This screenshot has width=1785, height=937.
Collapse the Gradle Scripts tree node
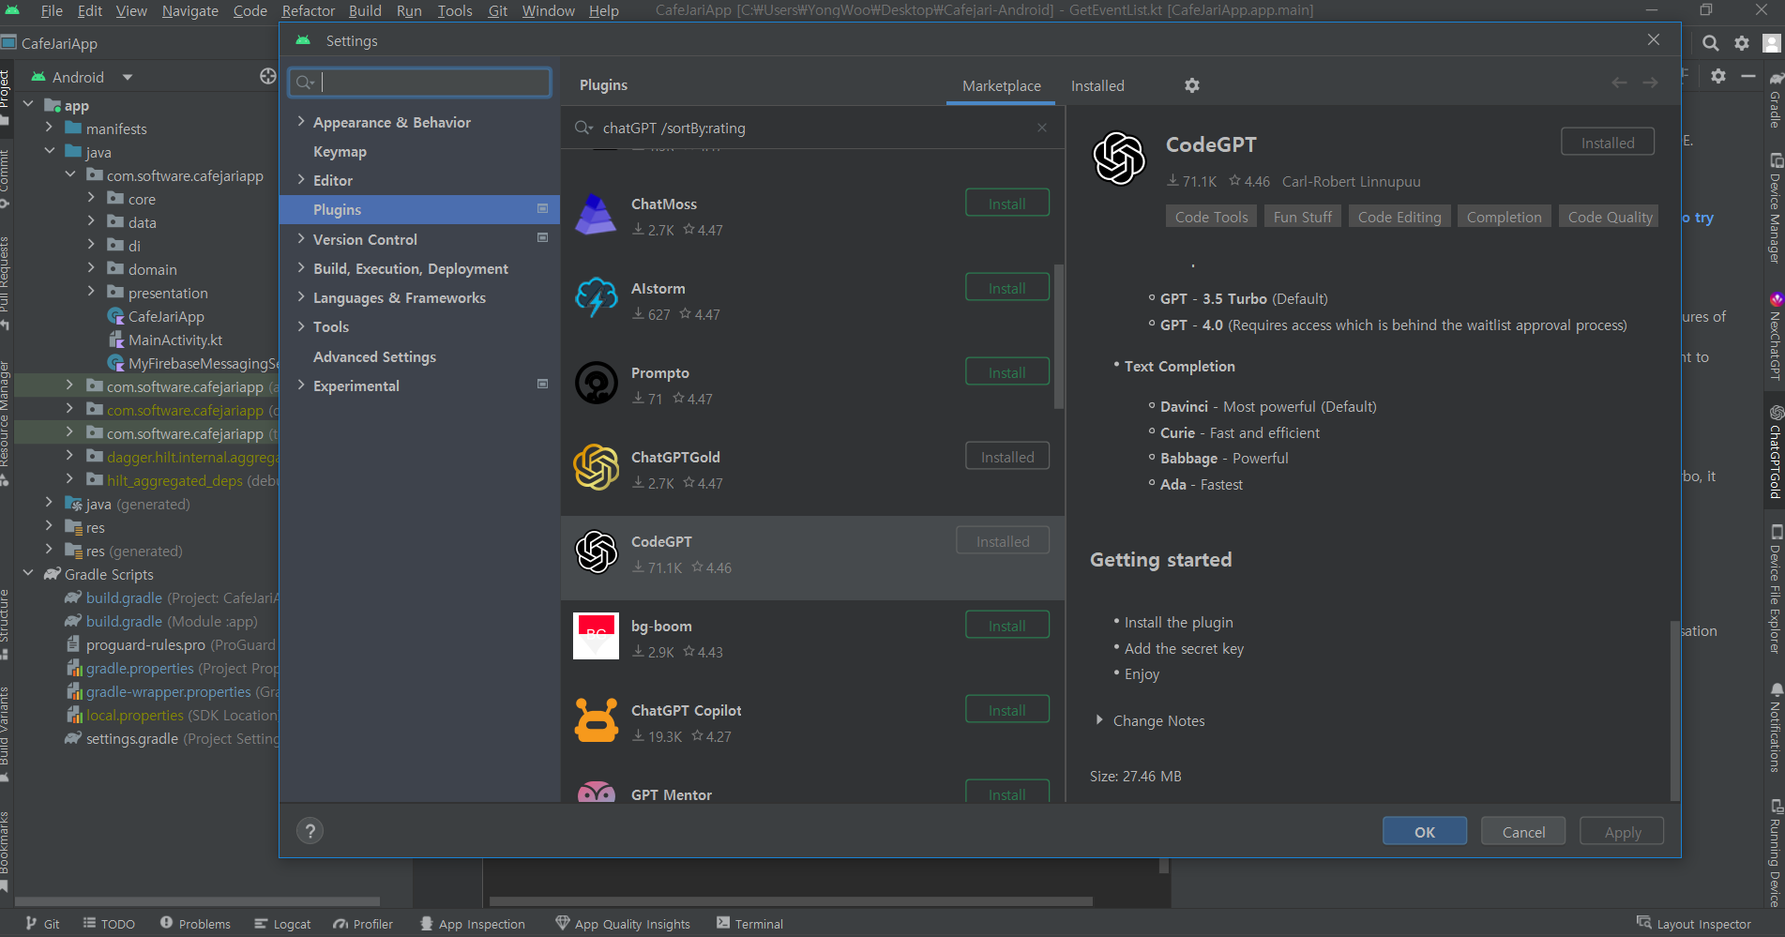[28, 574]
